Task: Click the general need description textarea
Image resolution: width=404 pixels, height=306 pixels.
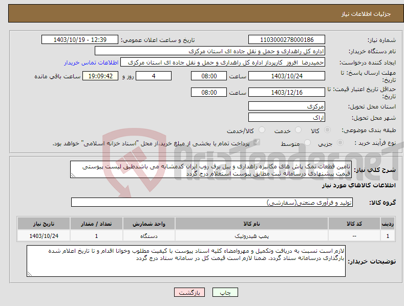Action: [x=211, y=169]
